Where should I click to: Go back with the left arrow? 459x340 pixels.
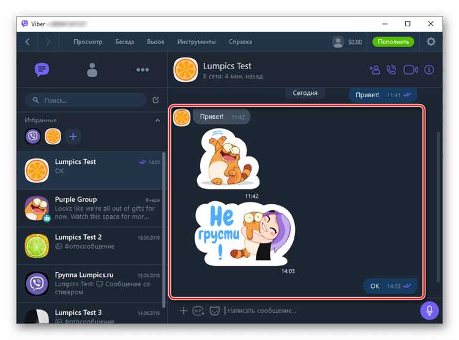pos(28,42)
